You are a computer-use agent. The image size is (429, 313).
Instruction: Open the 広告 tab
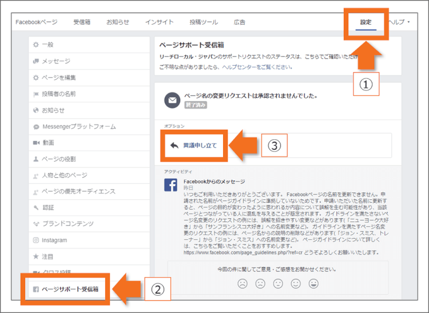(240, 22)
